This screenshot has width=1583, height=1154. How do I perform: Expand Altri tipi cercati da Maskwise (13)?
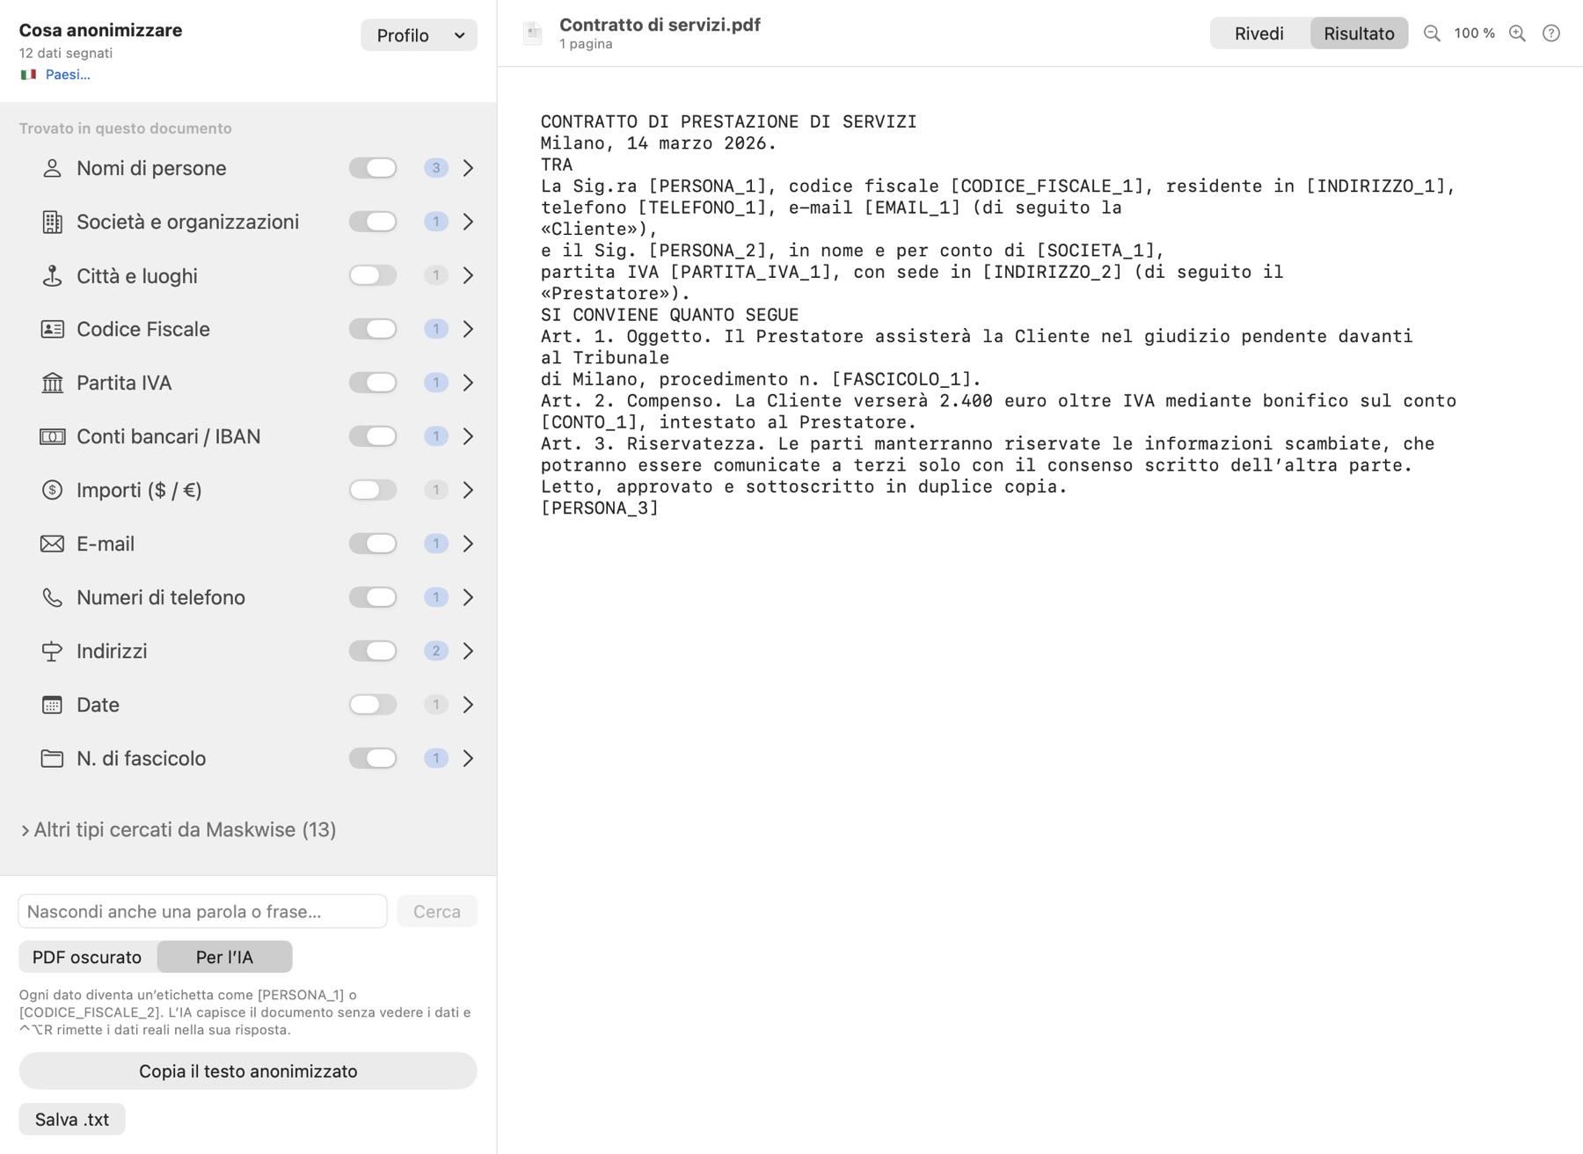178,829
